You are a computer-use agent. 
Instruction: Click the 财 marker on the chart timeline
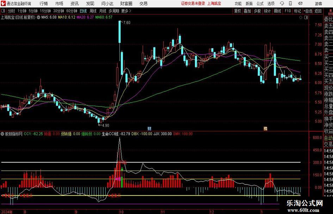click(x=149, y=129)
